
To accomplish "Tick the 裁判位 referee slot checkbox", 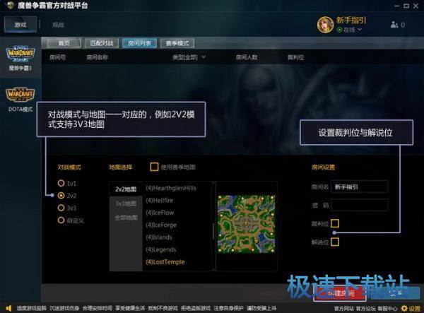I will (335, 223).
